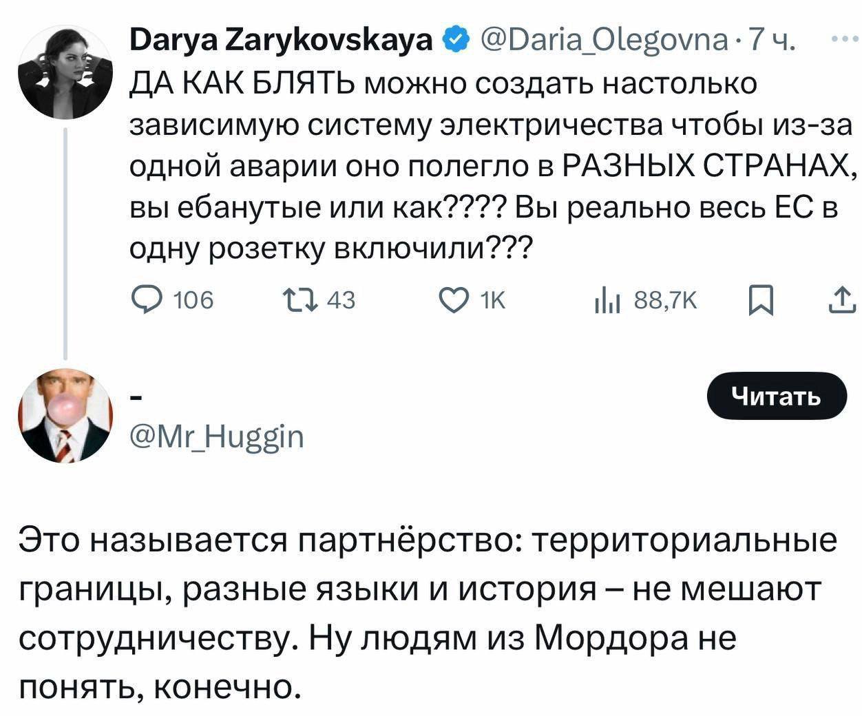Click the dash display name above @Mr_Huggin

click(x=136, y=398)
